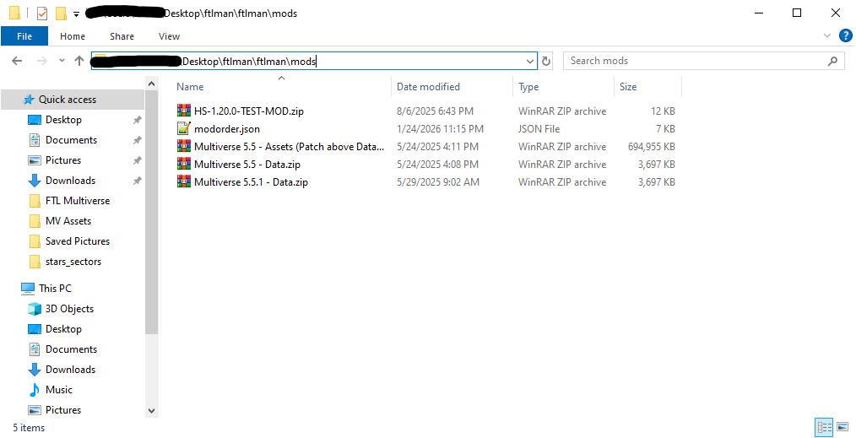
Task: Open Saved Pictures folder in sidebar
Action: point(68,241)
